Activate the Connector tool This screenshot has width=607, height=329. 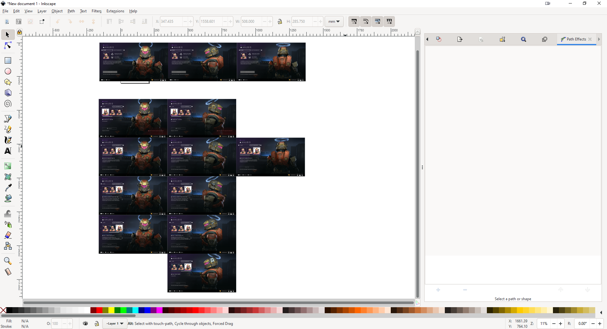8,246
